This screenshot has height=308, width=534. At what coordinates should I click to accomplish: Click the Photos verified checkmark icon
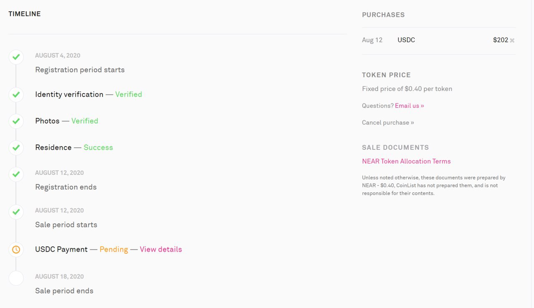point(16,121)
